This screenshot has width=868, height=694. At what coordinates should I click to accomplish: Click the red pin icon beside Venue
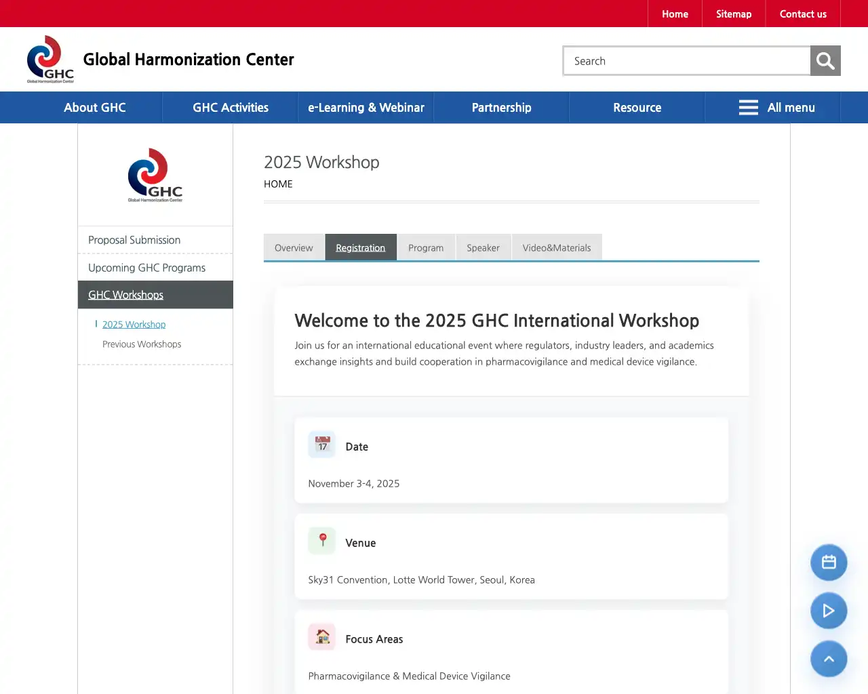[322, 542]
